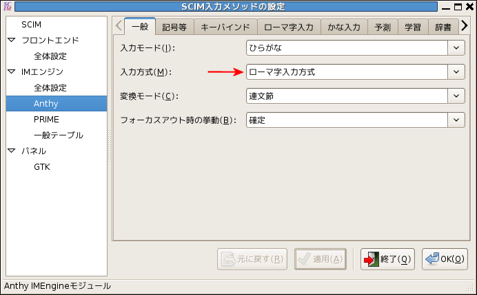Click the 終了(Q) button
This screenshot has height=295, width=477.
click(387, 259)
